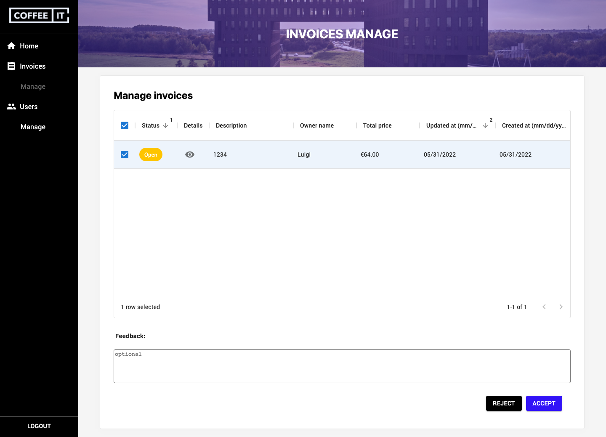
Task: Click the Manage invoices heading
Action: [x=153, y=96]
